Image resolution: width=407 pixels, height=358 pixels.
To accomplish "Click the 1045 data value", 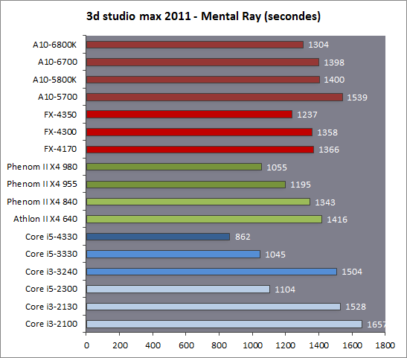I will pos(275,255).
